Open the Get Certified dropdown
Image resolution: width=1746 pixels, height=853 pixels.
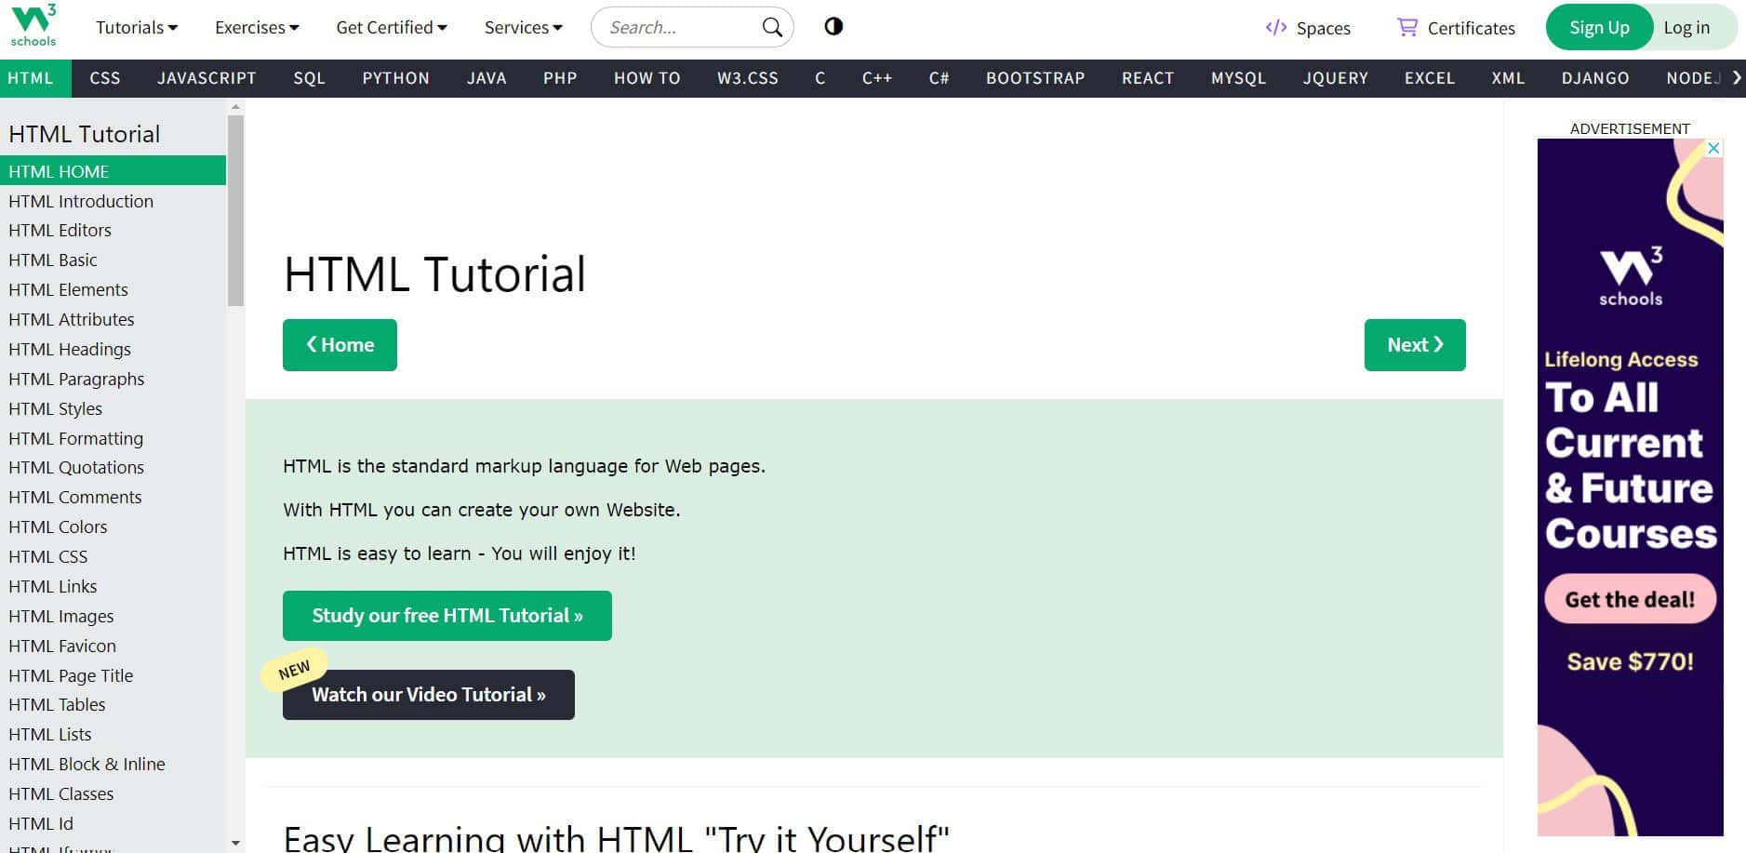[x=391, y=27]
